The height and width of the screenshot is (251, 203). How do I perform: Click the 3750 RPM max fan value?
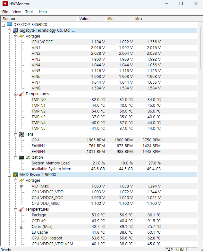point(151,140)
